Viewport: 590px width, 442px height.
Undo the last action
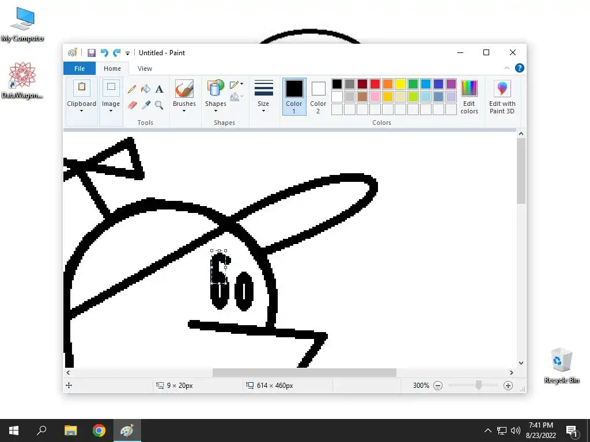coord(104,53)
